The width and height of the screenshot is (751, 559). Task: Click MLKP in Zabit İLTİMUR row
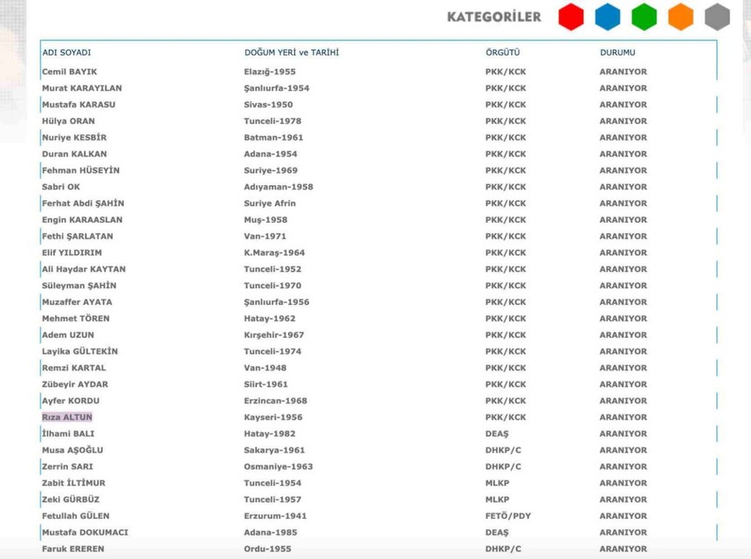[x=497, y=483]
